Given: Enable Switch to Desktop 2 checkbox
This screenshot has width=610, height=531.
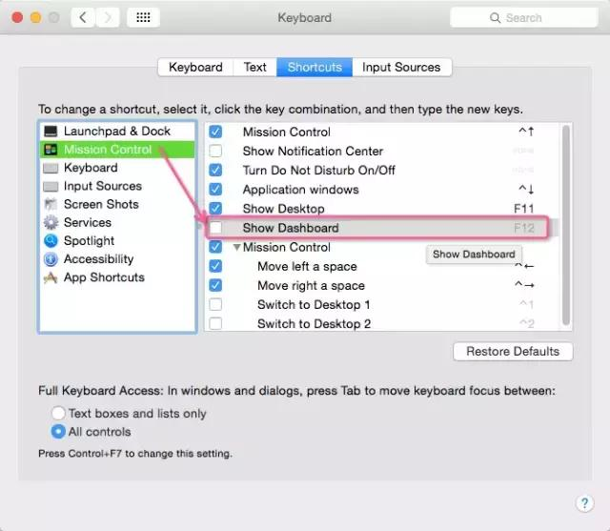Looking at the screenshot, I should point(215,323).
